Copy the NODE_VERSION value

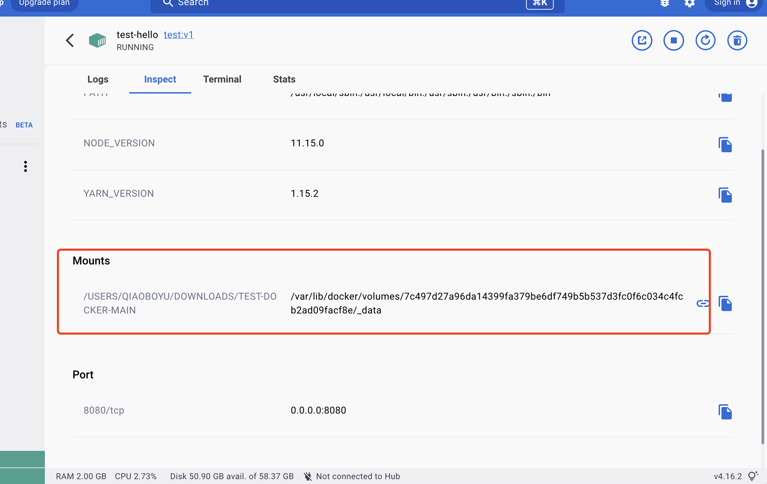(725, 145)
